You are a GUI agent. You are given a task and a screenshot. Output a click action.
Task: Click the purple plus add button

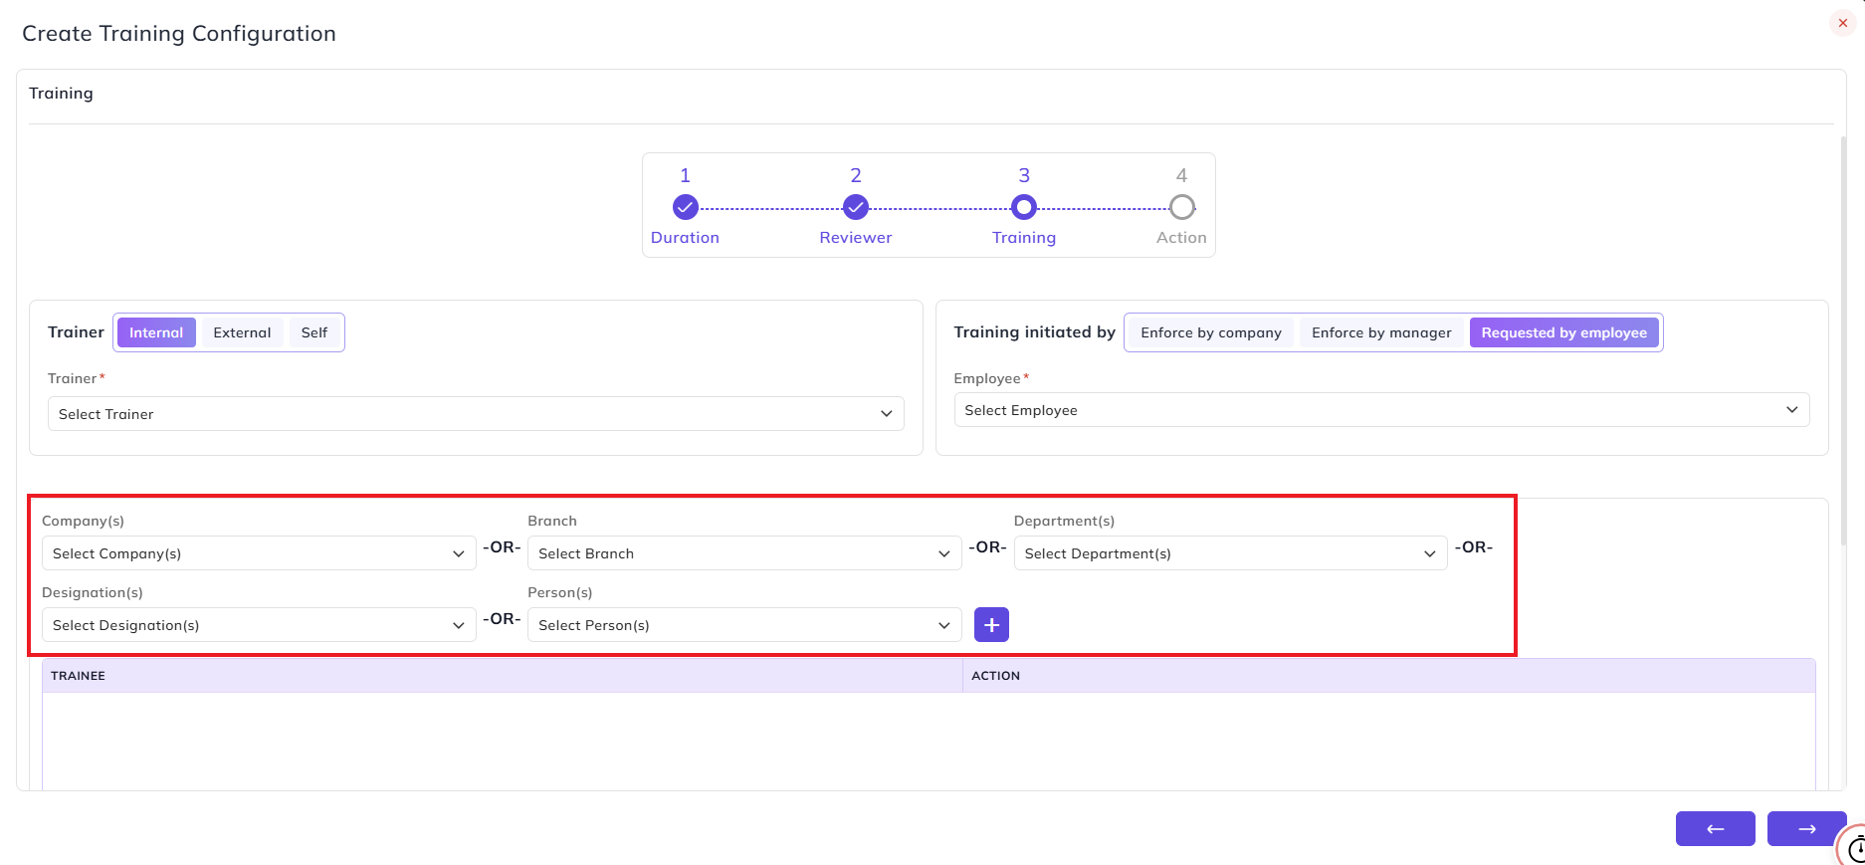click(991, 625)
